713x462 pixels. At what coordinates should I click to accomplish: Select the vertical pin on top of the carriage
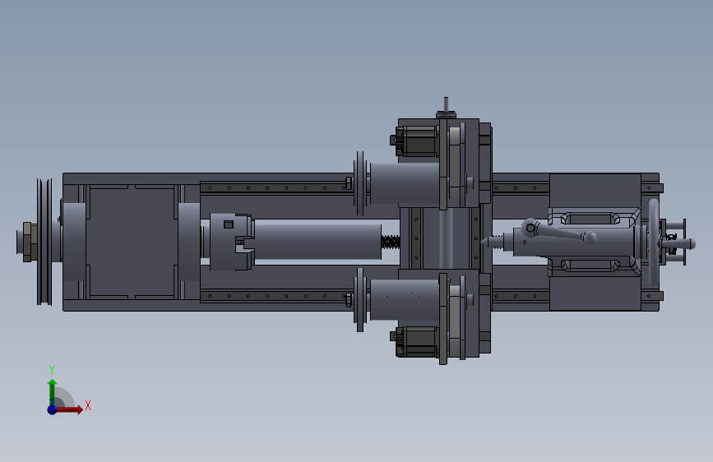446,104
